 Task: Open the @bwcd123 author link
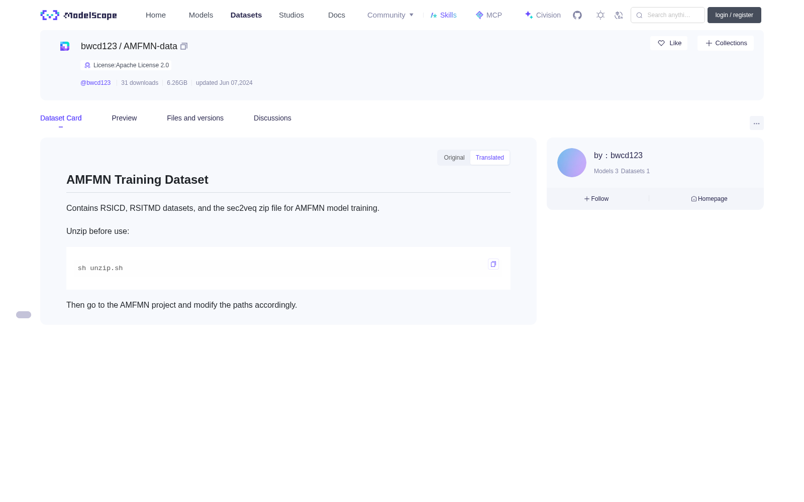coord(95,83)
